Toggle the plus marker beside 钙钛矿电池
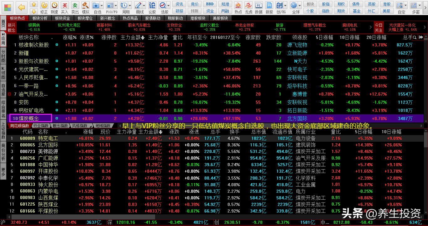The width and height of the screenshot is (428, 226). pos(57,110)
